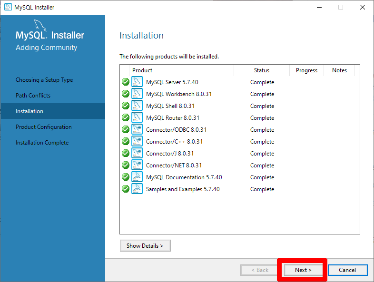
Task: Select the MySQL Server 5.7.40 row text
Action: 172,82
